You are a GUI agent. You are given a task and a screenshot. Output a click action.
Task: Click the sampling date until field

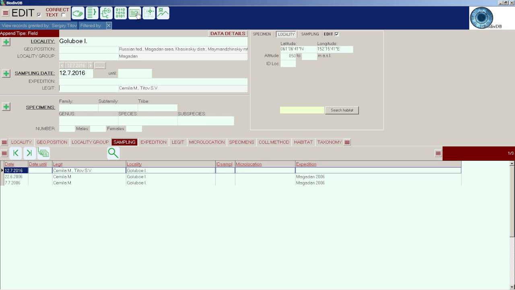tap(135, 73)
